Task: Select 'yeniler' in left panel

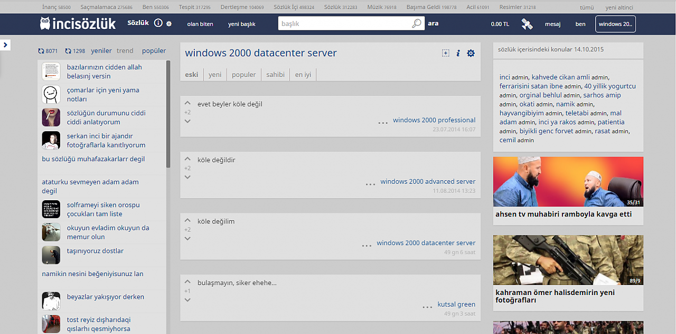Action: click(x=101, y=51)
